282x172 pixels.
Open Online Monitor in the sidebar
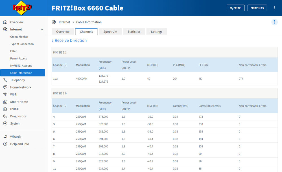click(19, 37)
